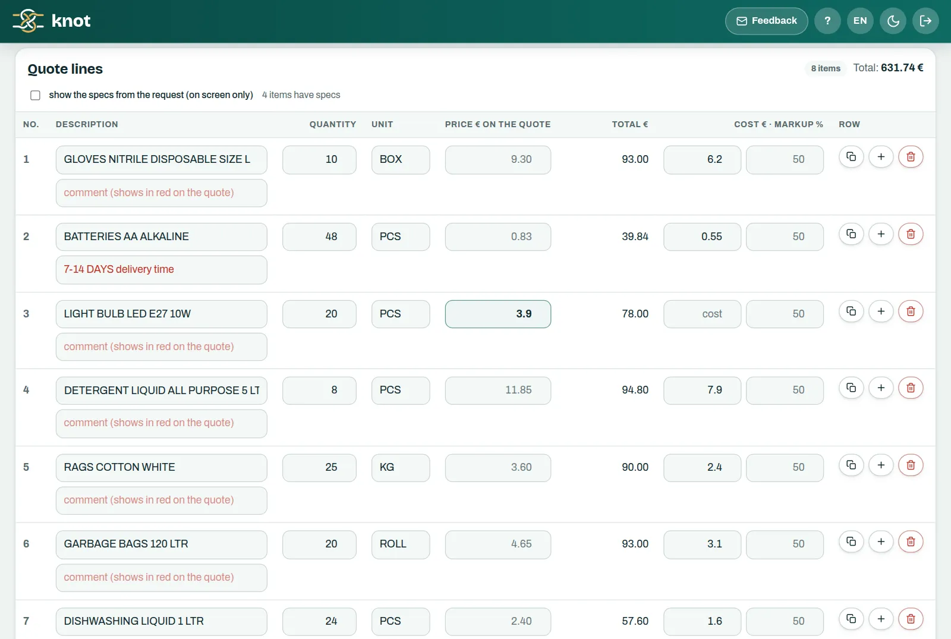The image size is (951, 639).
Task: Delete the BATTERIES AA ALKALINE row
Action: click(x=911, y=234)
